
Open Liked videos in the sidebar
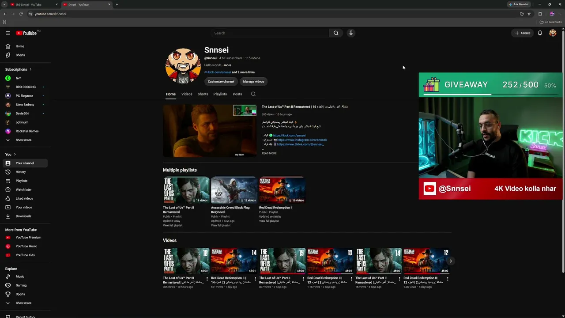(x=24, y=198)
